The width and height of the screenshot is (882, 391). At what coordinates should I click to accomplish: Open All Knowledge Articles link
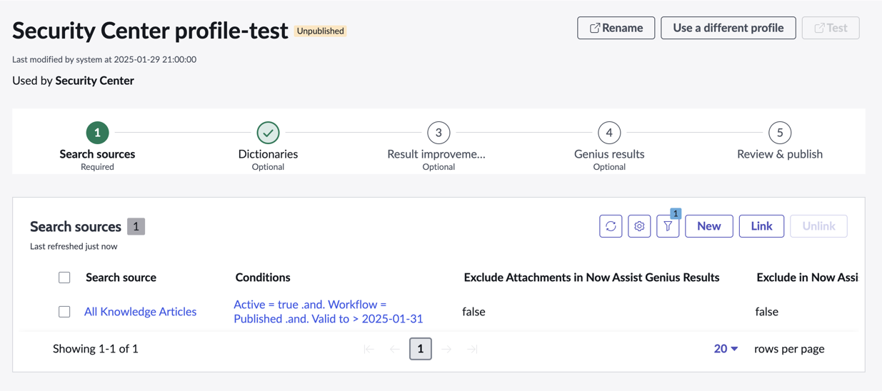[140, 312]
